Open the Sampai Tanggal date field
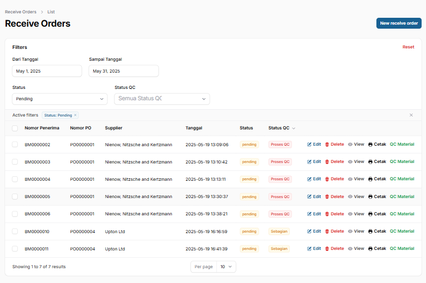426x283 pixels. 124,71
